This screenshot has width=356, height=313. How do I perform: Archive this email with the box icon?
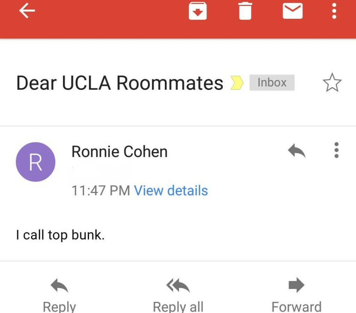pyautogui.click(x=197, y=11)
